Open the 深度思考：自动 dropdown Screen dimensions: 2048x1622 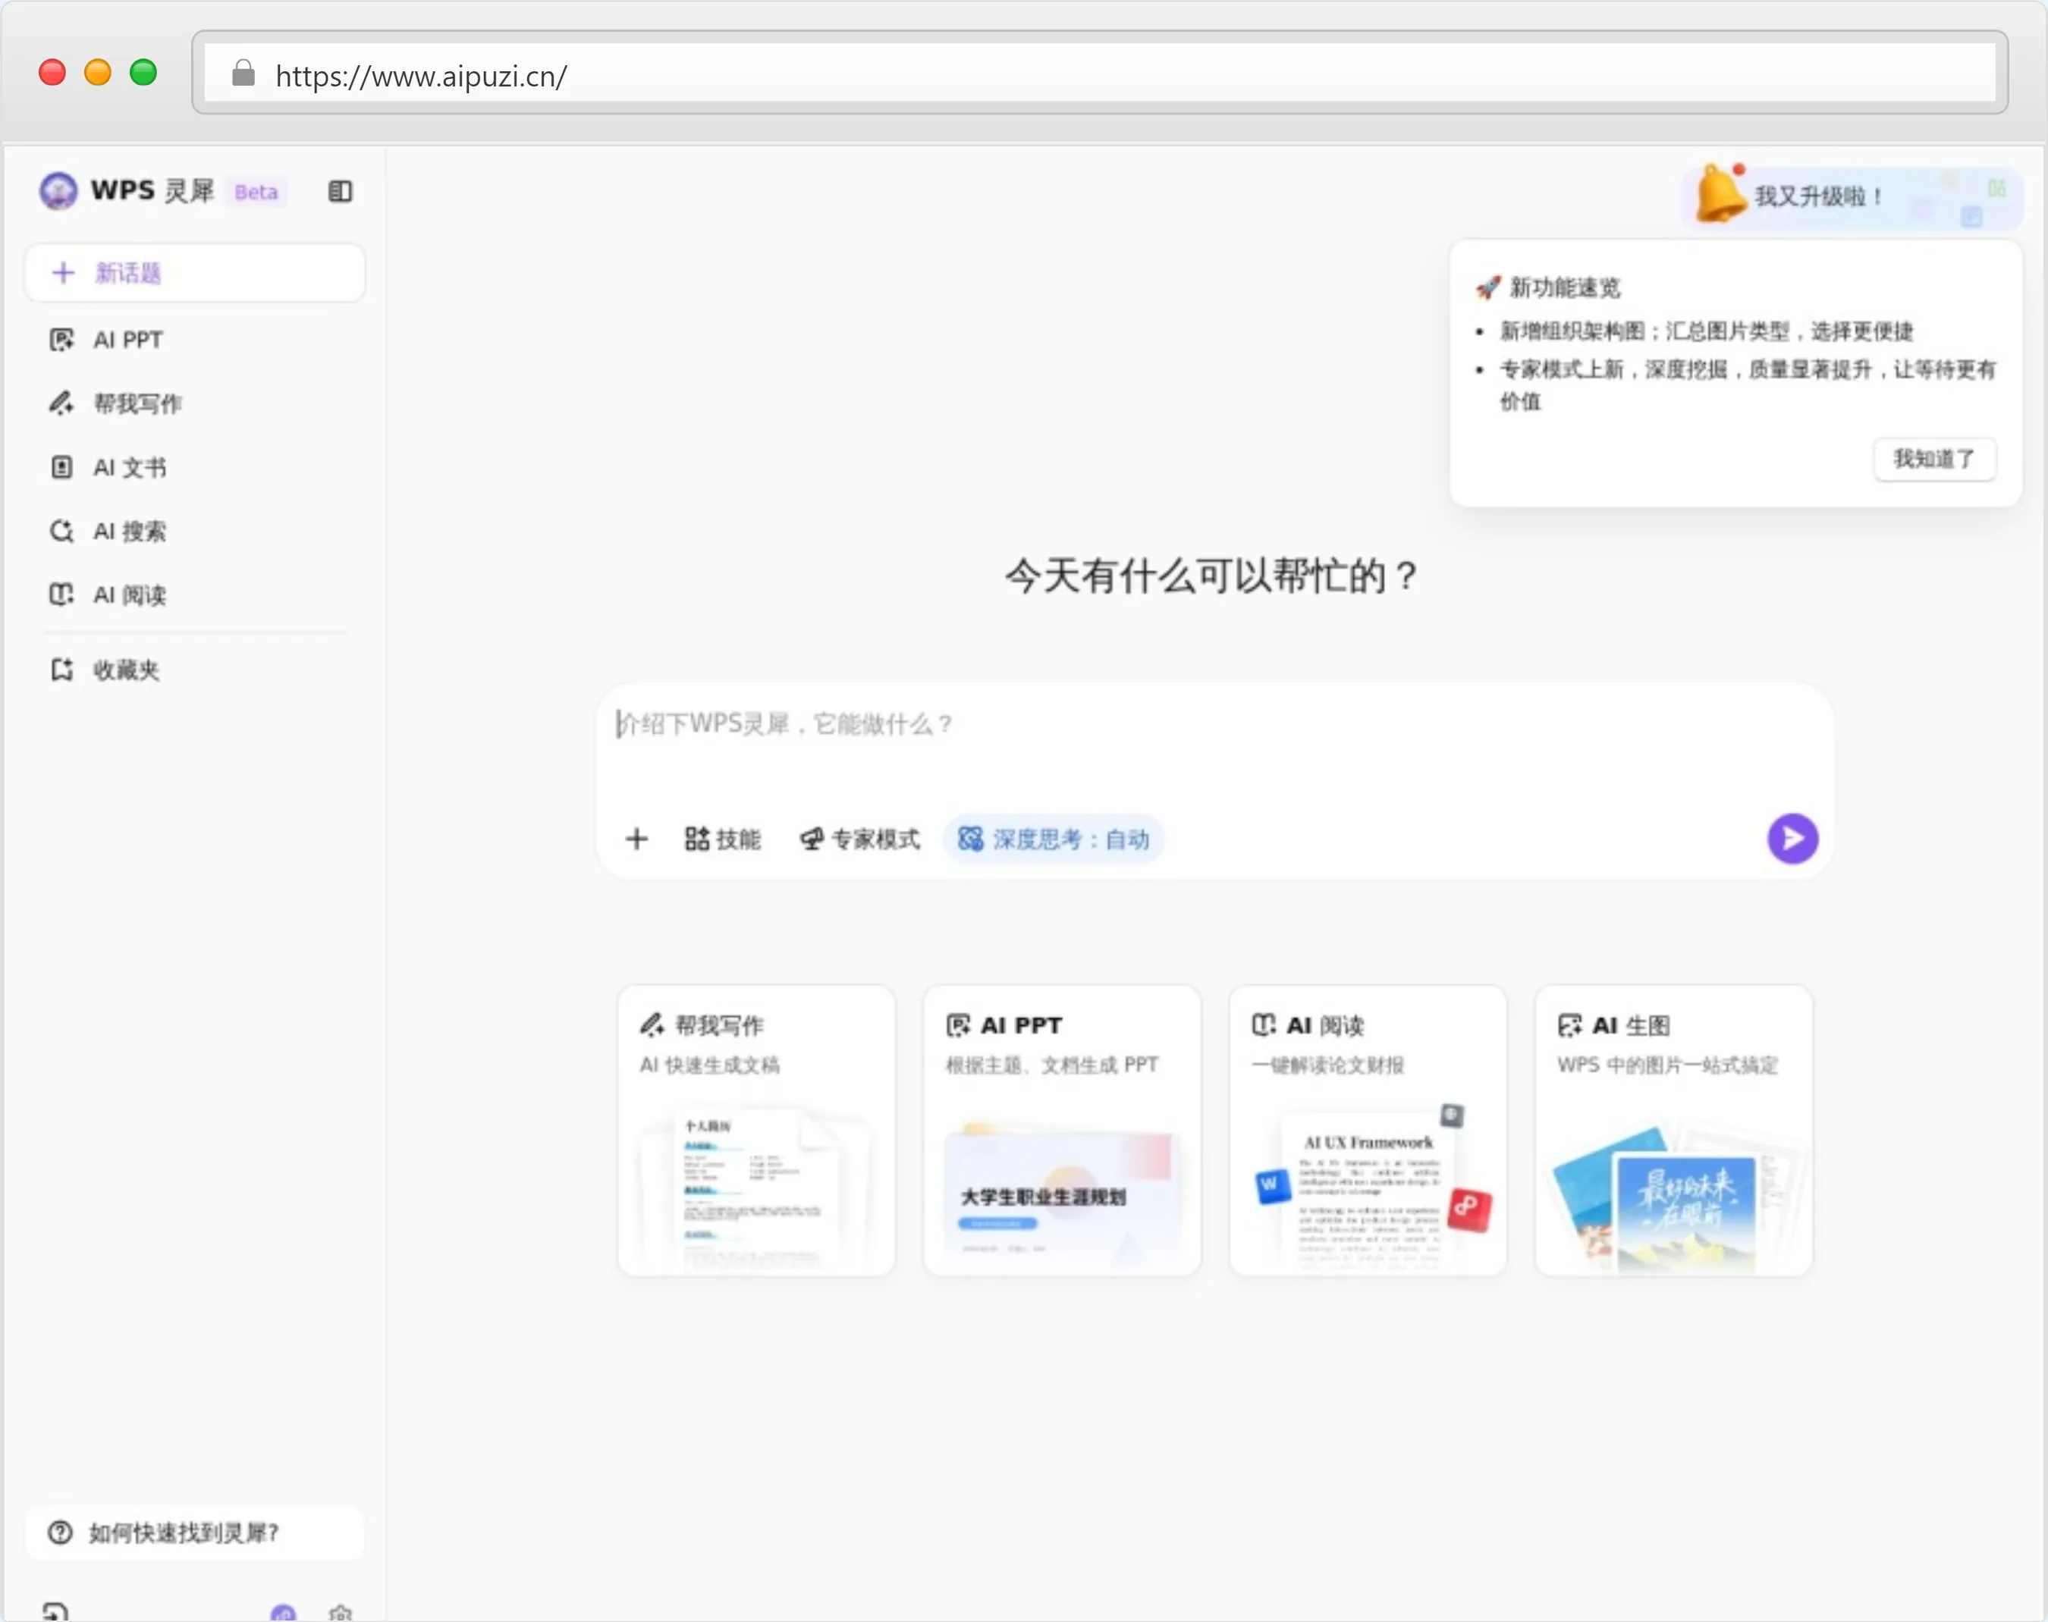(1054, 839)
